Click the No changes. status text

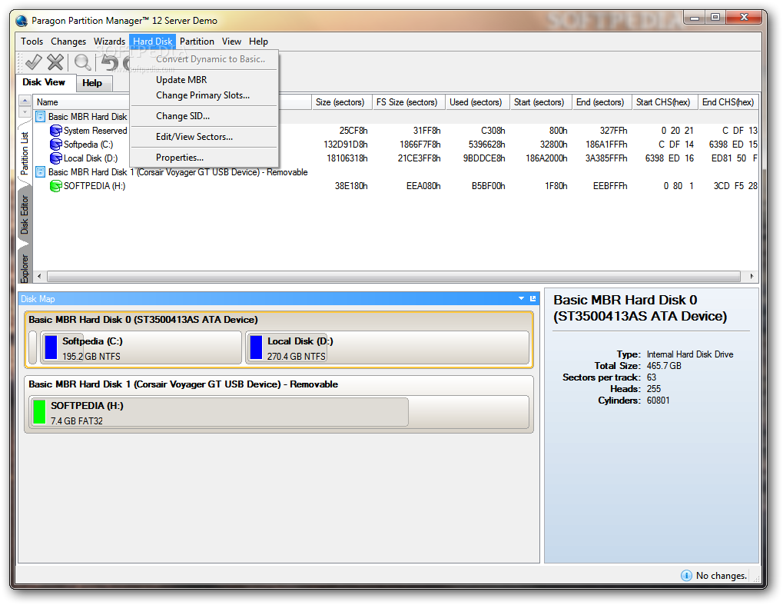pos(721,576)
